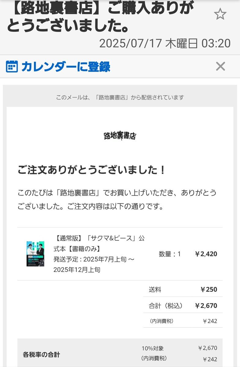Tap the （内消費税）￥242 line under total
Image resolution: width=240 pixels, height=367 pixels.
click(x=183, y=321)
